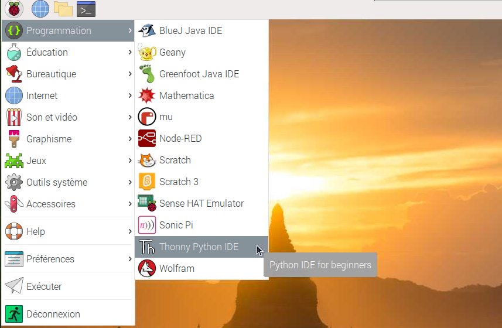Expand the Bureautique submenu arrow
The image size is (502, 328).
point(129,74)
